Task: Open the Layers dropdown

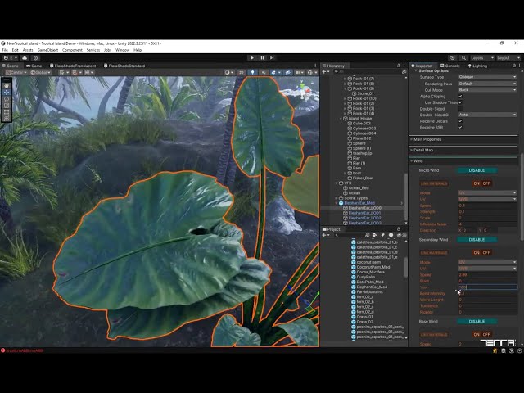Action: point(482,58)
